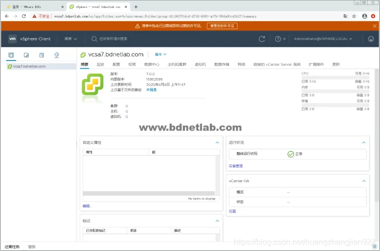Expand the recent tasks panel double-chevron
The image size is (380, 251).
[x=375, y=247]
